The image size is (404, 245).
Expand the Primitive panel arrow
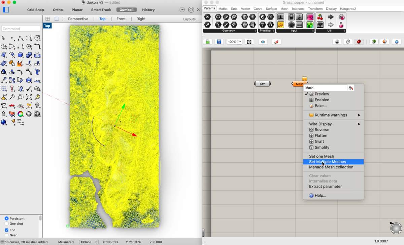273,31
